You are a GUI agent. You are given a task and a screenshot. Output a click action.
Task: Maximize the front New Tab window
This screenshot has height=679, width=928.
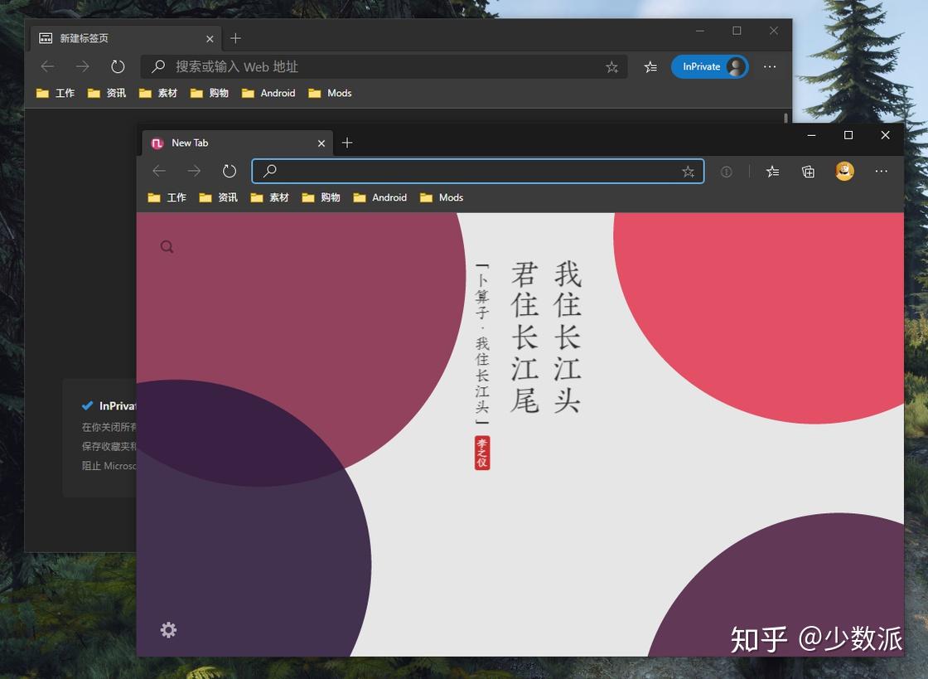click(848, 136)
